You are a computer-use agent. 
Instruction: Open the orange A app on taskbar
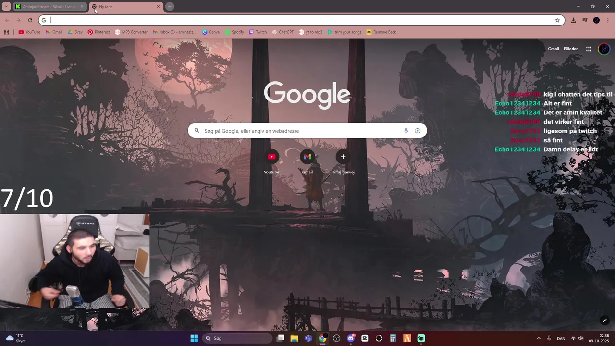pos(407,338)
